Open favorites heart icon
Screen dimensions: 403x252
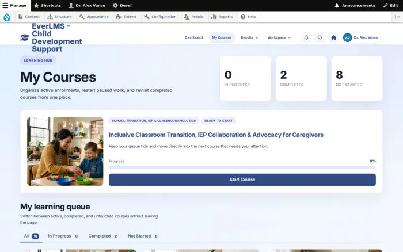[x=320, y=37]
